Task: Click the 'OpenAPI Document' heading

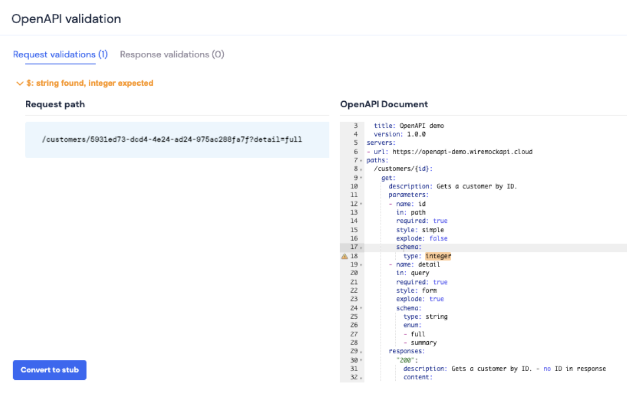Action: click(384, 104)
